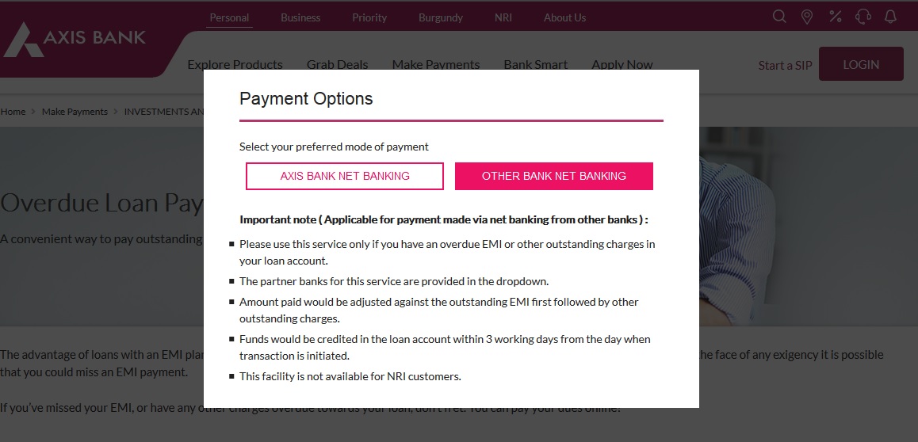
Task: Select Other Bank Net Banking option
Action: pyautogui.click(x=554, y=176)
